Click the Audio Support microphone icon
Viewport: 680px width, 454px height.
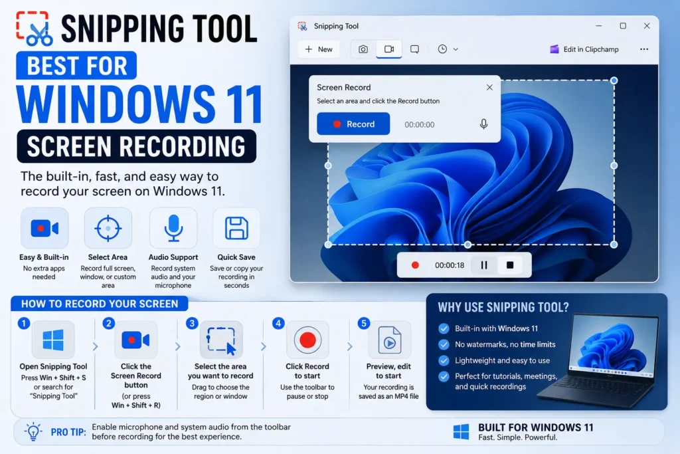click(173, 228)
